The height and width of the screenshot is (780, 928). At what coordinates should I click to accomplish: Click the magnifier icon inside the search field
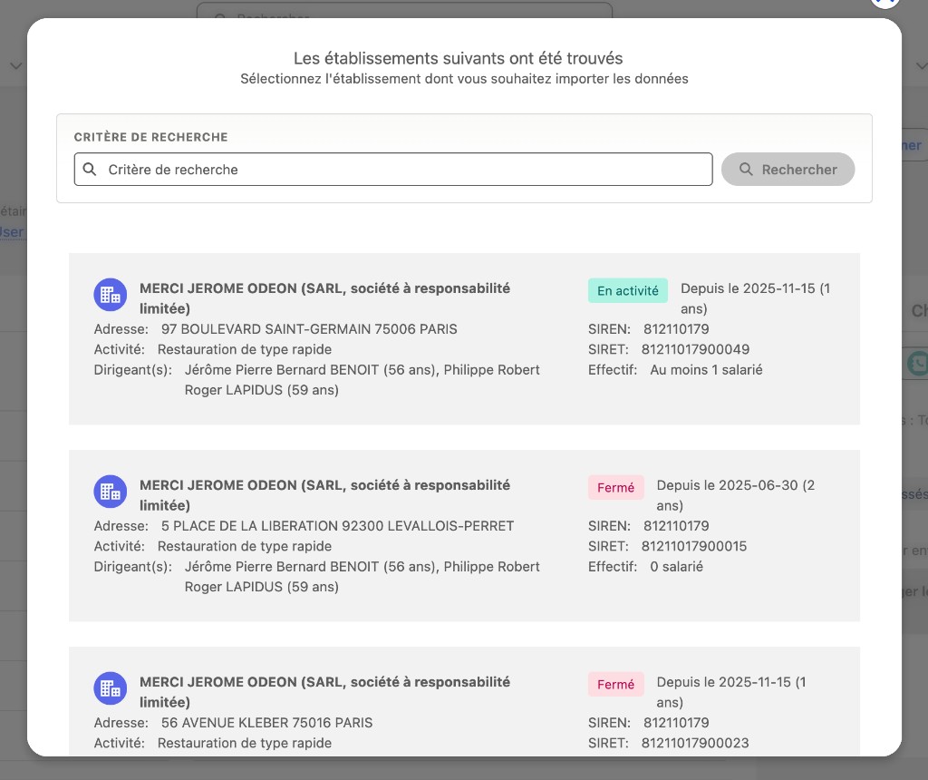click(90, 170)
